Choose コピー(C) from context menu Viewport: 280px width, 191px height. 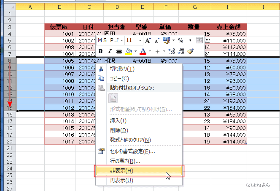139,79
